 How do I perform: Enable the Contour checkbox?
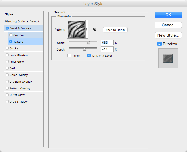click(11, 35)
